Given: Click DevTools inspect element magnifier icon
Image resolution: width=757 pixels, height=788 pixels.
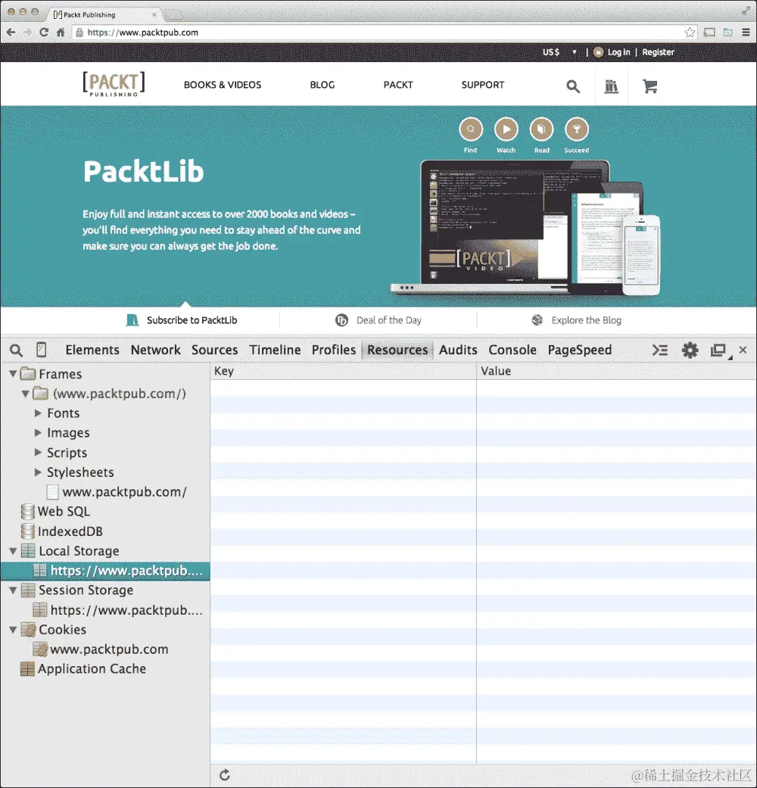Looking at the screenshot, I should [x=16, y=350].
